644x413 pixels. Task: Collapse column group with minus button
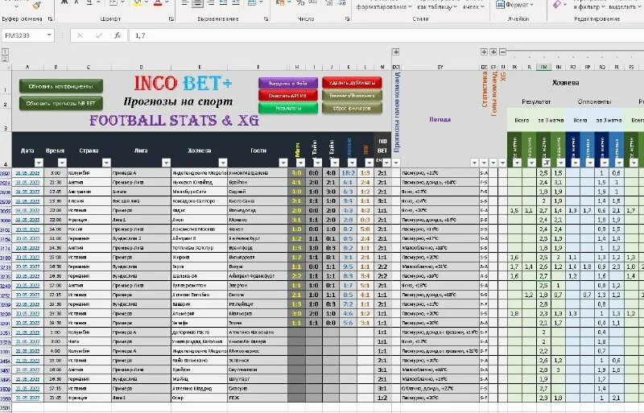(502, 52)
